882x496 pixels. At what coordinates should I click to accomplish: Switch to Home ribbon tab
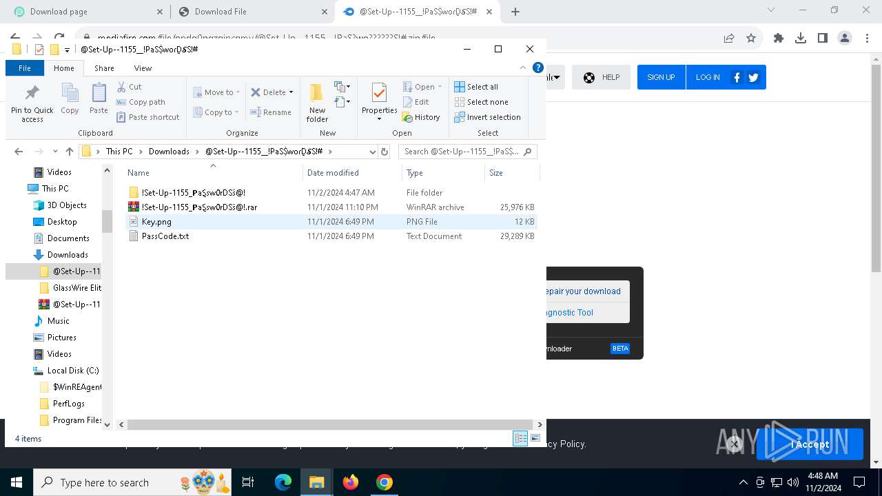click(64, 68)
